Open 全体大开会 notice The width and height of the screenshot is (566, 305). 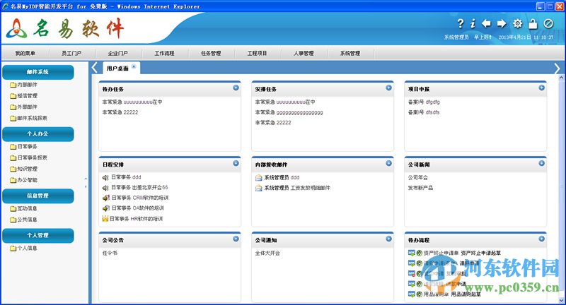click(x=267, y=253)
